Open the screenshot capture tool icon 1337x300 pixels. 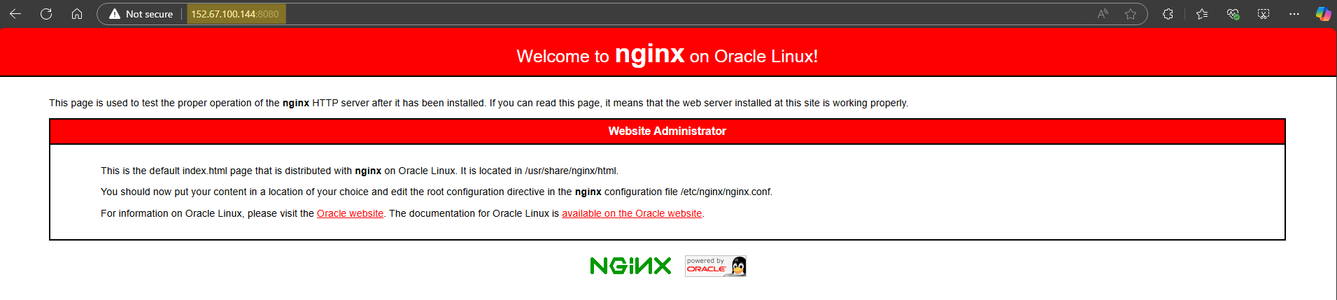pos(1264,14)
